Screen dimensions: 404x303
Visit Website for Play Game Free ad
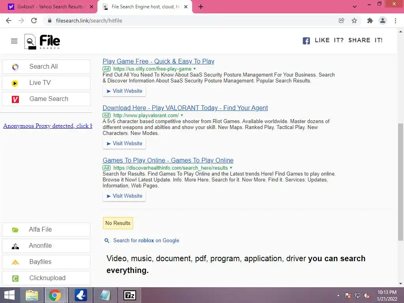click(124, 91)
